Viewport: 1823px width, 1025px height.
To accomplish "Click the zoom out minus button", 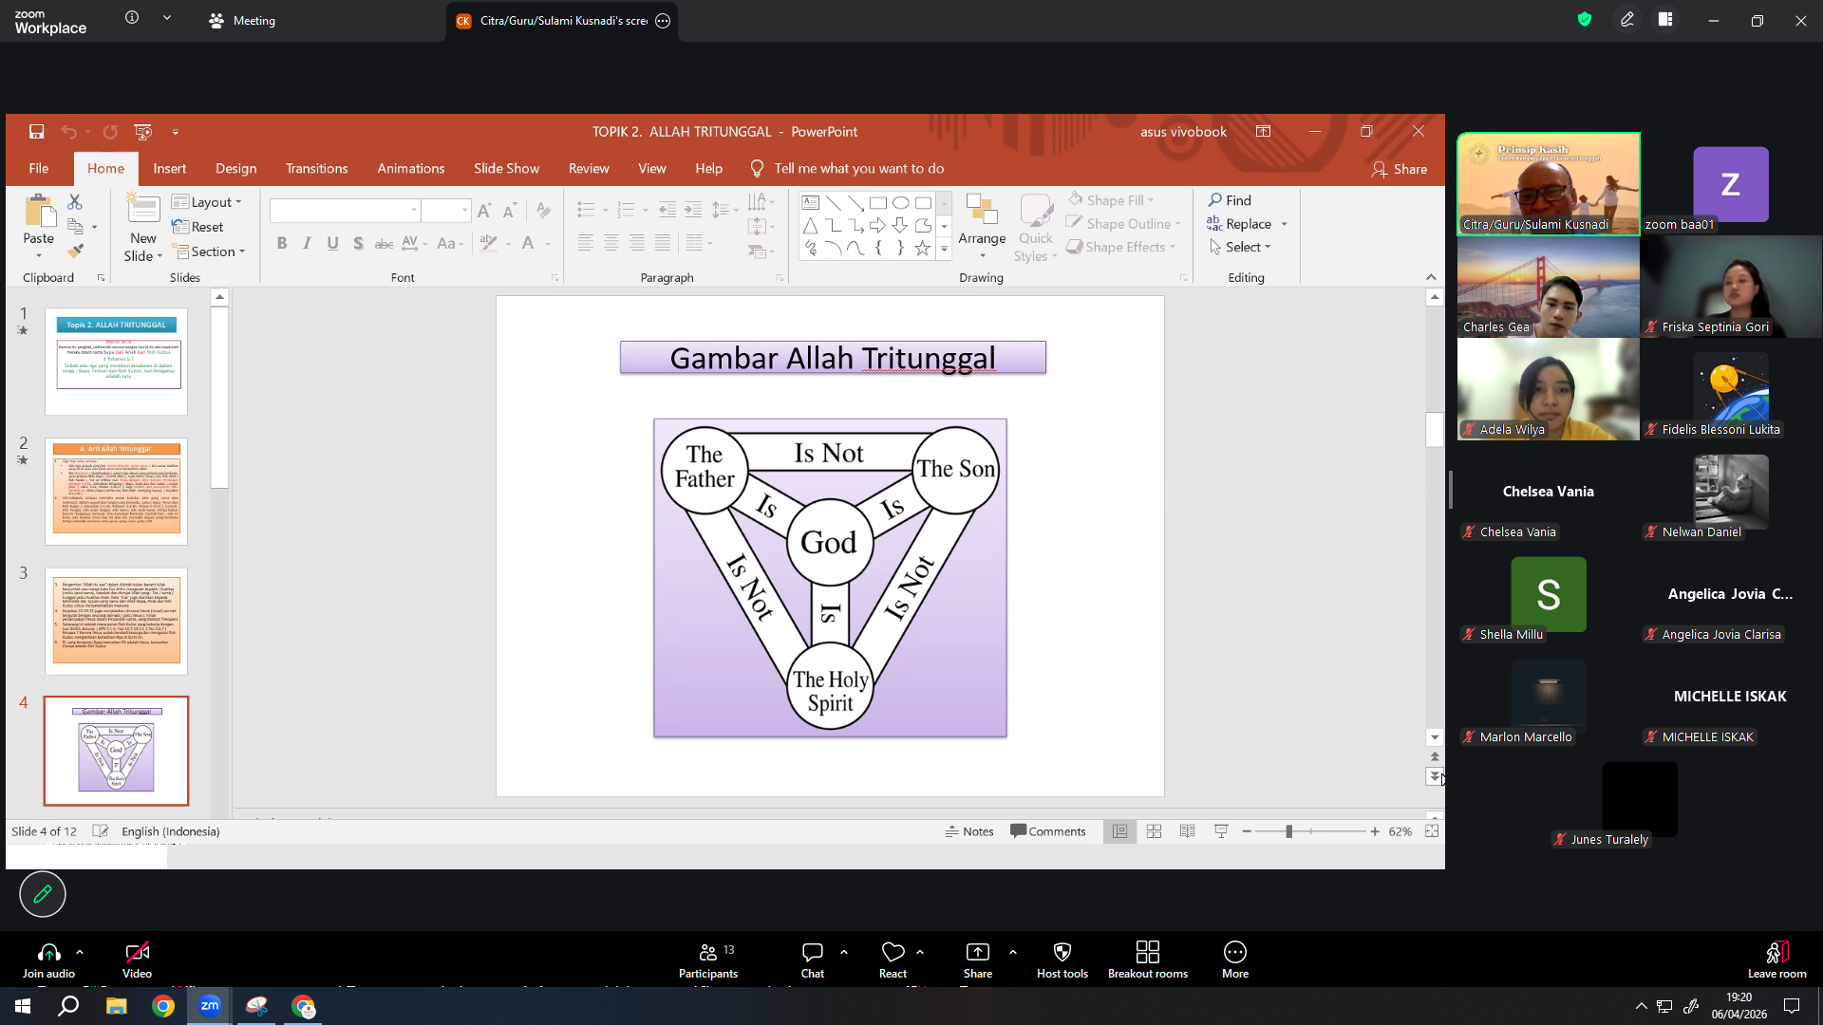I will (x=1247, y=831).
